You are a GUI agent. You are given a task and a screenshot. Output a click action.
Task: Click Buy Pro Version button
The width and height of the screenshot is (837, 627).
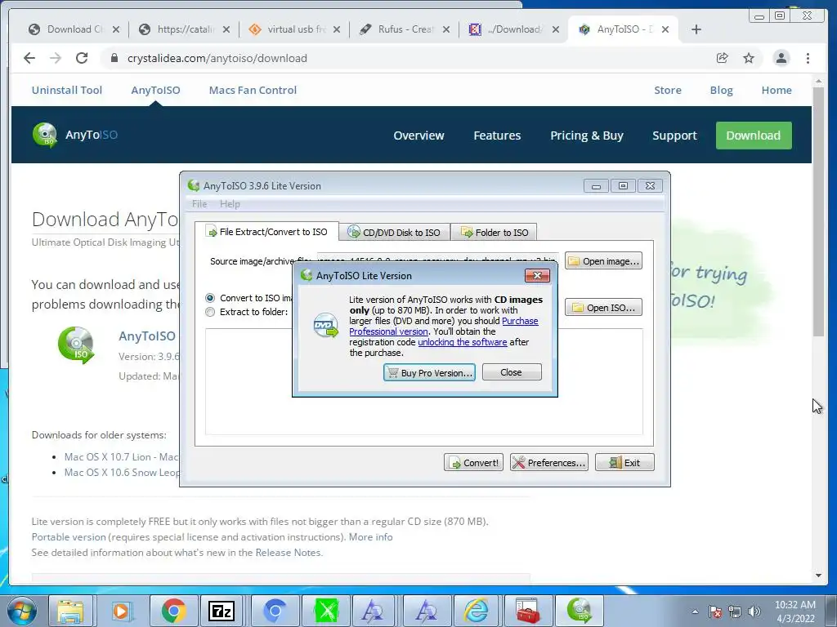click(x=430, y=372)
